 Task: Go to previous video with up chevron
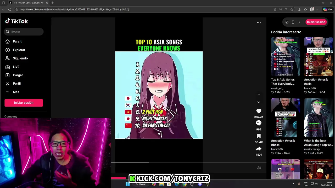tap(259, 95)
